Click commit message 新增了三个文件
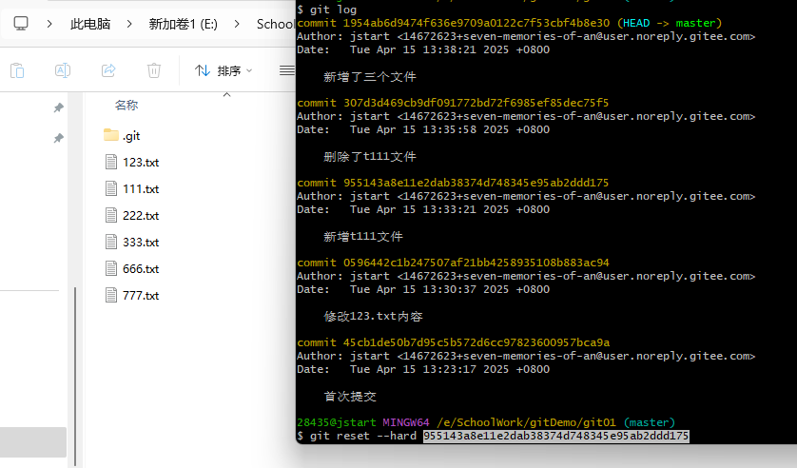Image resolution: width=797 pixels, height=468 pixels. point(370,77)
